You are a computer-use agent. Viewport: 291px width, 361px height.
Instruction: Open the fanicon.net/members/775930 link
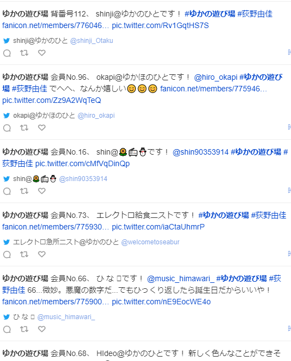click(56, 227)
